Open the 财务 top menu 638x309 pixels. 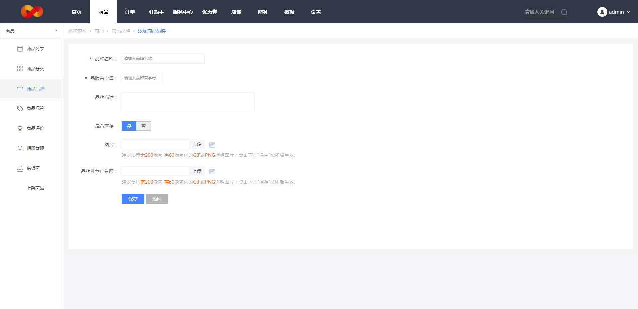263,12
